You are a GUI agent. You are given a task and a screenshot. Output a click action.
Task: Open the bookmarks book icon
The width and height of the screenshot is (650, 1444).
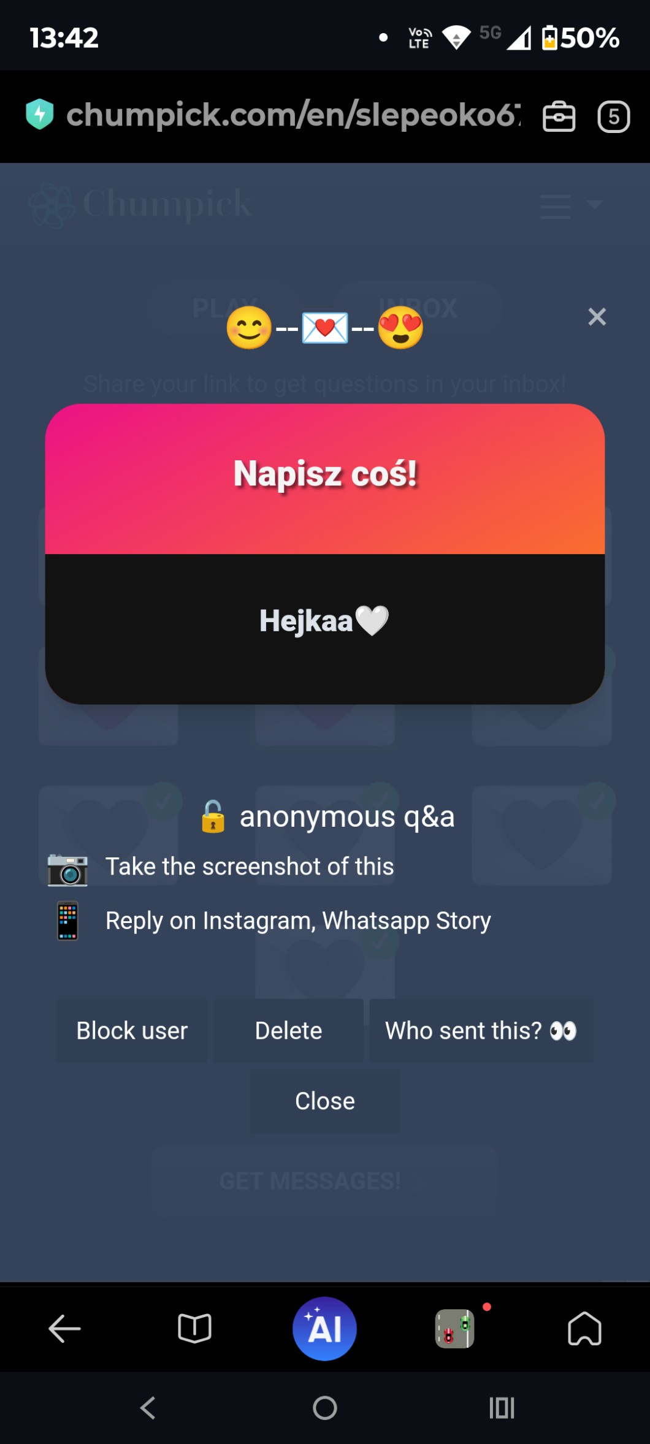pyautogui.click(x=194, y=1328)
